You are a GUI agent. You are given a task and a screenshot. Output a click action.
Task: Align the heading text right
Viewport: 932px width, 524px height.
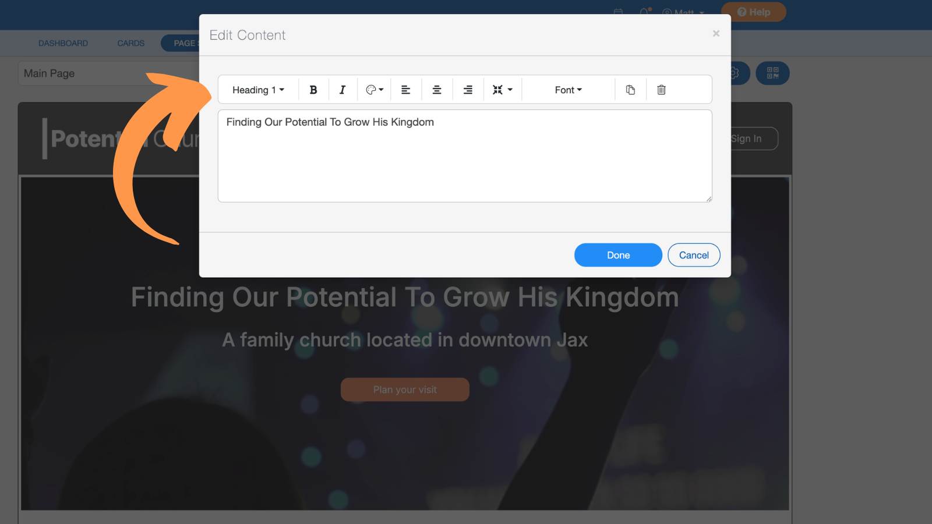[468, 90]
